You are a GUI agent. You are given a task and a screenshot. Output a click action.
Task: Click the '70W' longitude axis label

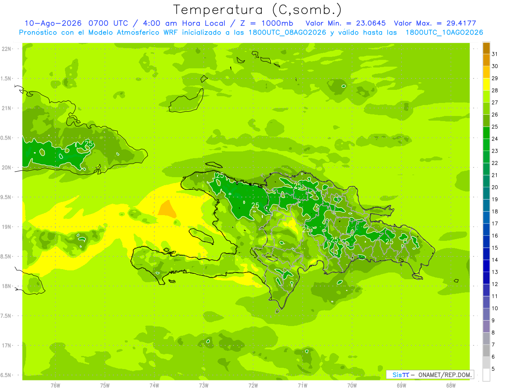pos(352,386)
